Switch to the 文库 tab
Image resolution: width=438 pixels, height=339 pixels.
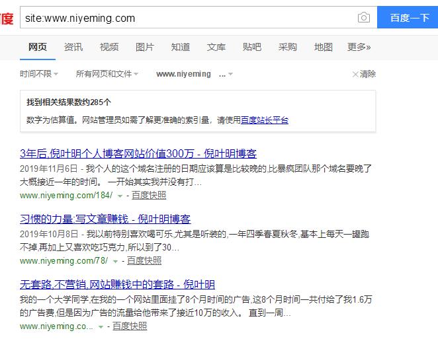pos(216,47)
